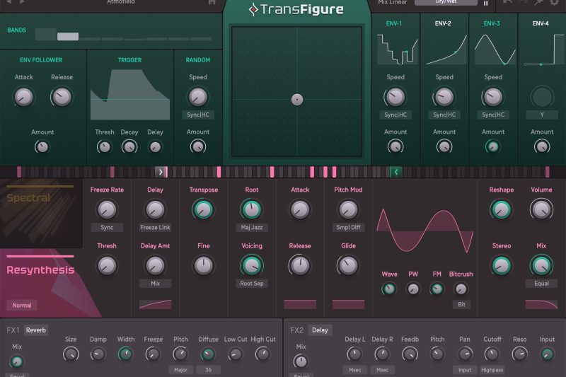Toggle Sync|HC under ENV-3 Speed
Image resolution: width=566 pixels, height=377 pixels.
[x=493, y=115]
